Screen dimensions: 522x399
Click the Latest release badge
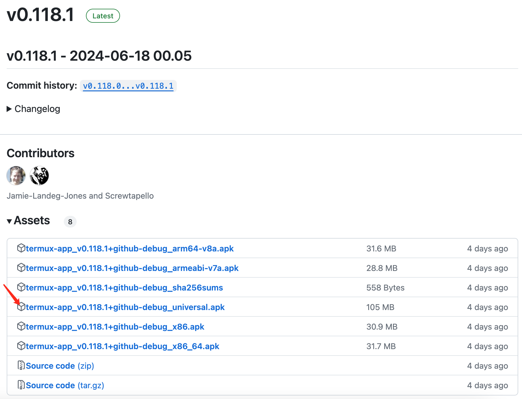pyautogui.click(x=103, y=16)
